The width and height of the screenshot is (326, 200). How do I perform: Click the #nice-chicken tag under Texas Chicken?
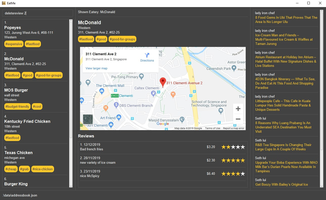point(43,169)
